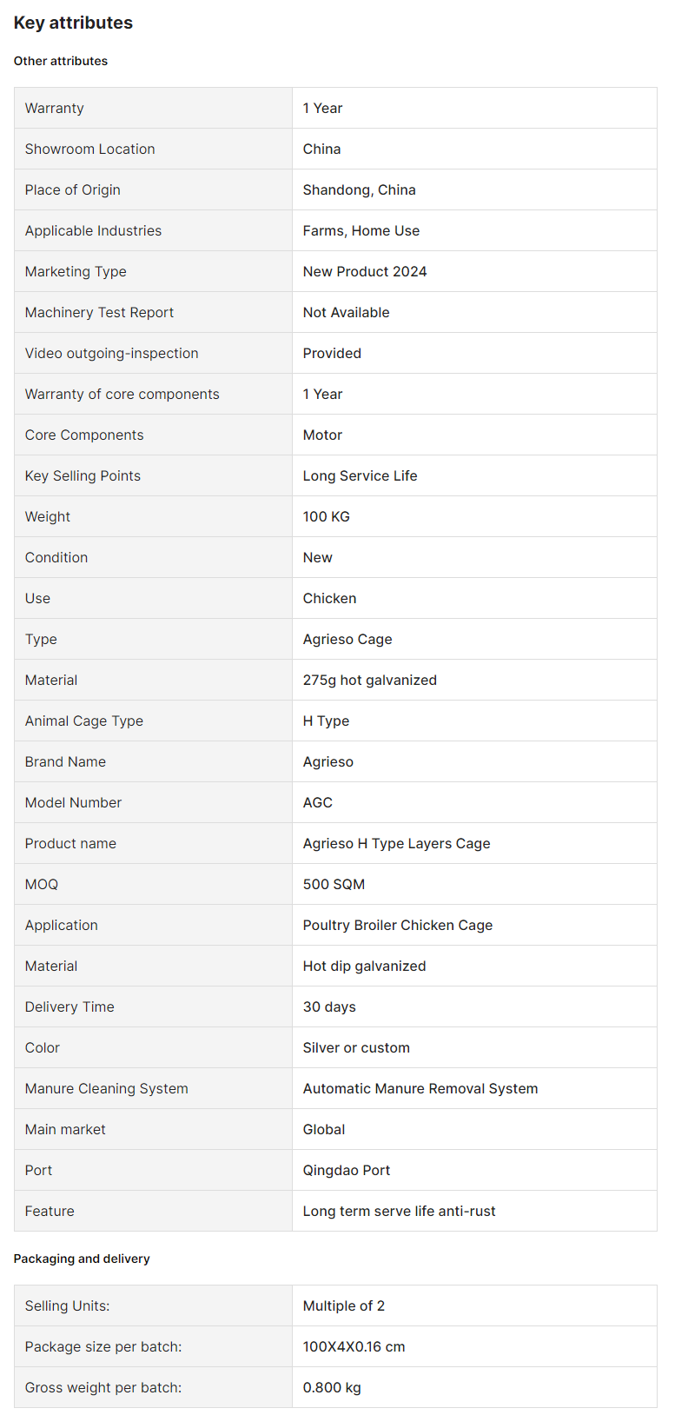The width and height of the screenshot is (688, 1415).
Task: Click the Key attributes heading
Action: pyautogui.click(x=73, y=23)
